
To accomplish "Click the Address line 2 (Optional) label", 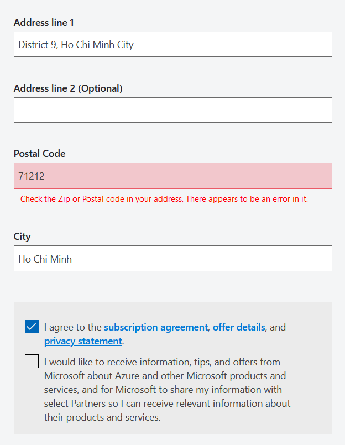I will click(x=68, y=88).
